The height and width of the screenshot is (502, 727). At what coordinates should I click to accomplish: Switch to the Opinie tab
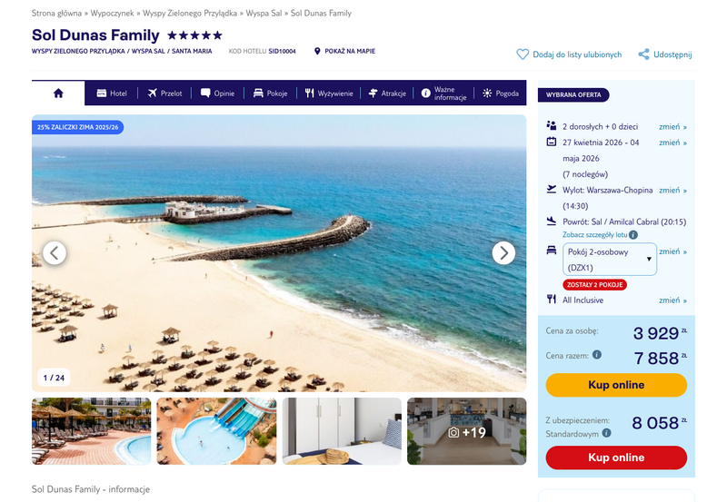(218, 94)
